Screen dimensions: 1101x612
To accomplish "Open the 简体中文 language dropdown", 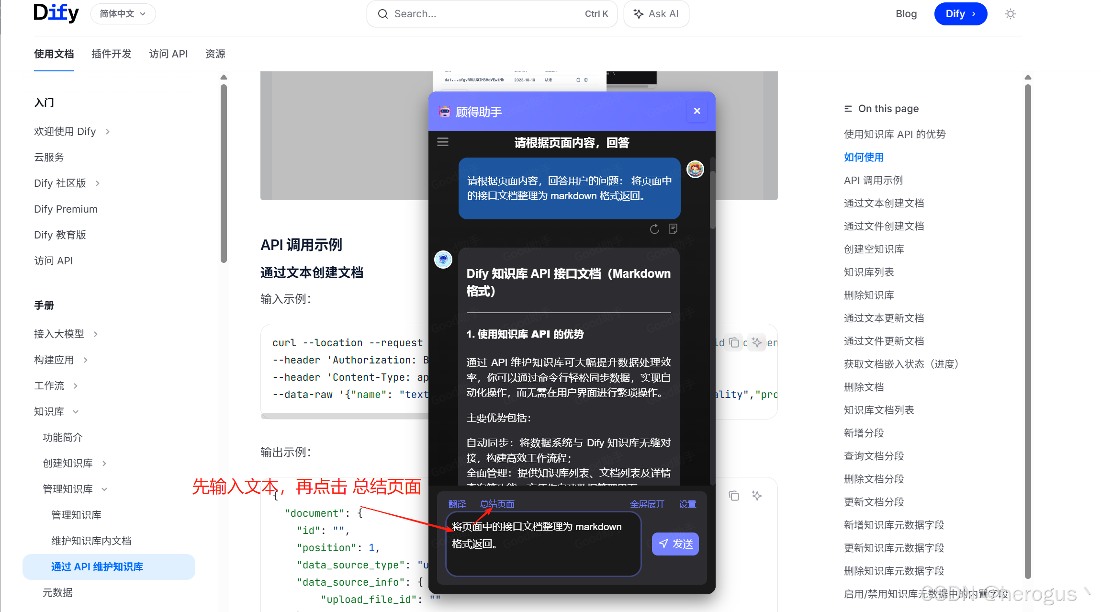I will coord(123,14).
